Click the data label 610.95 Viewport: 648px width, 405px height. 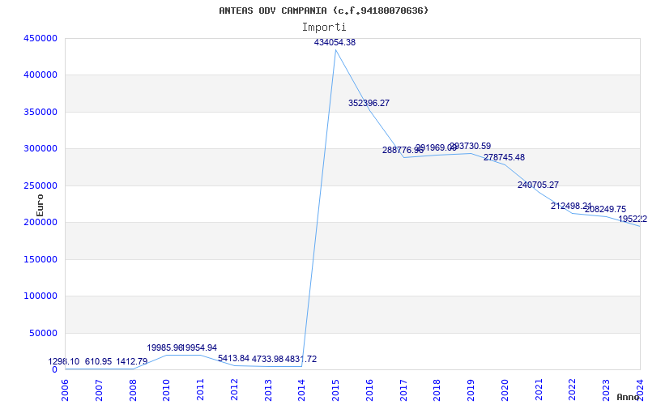coord(98,361)
